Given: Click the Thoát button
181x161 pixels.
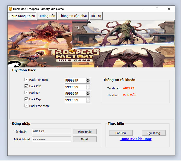Looking at the screenshot, I should [x=85, y=139].
